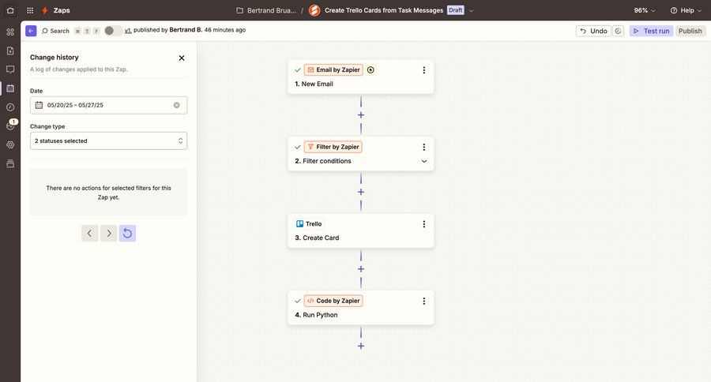Click the Draft status badge
711x382 pixels.
(455, 10)
